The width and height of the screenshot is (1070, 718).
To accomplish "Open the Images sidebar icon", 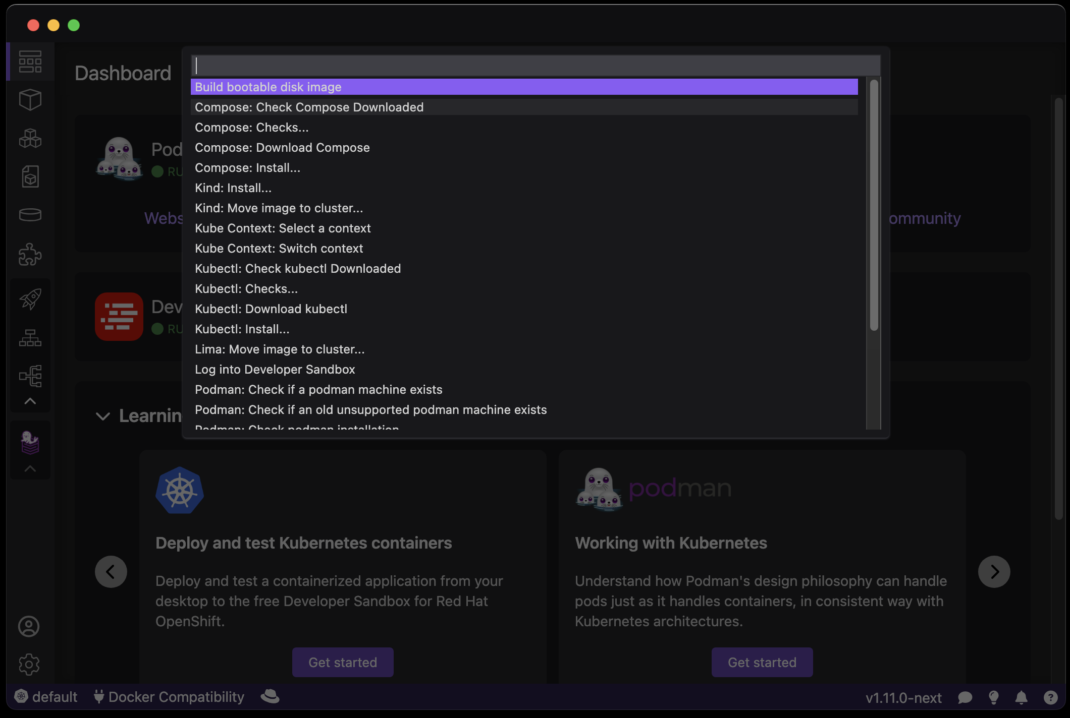I will (x=30, y=176).
